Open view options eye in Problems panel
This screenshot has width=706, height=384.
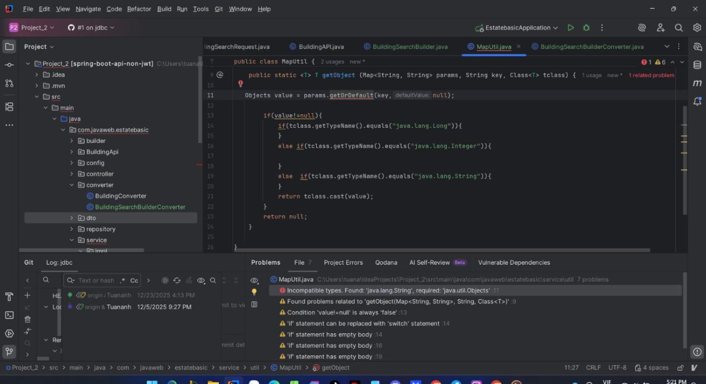[254, 280]
